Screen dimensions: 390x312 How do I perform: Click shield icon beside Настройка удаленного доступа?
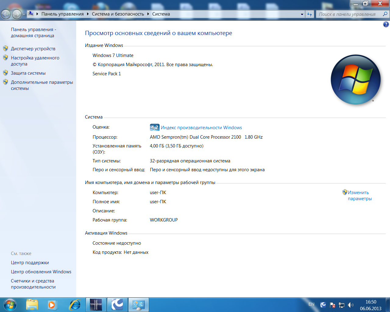coord(5,58)
